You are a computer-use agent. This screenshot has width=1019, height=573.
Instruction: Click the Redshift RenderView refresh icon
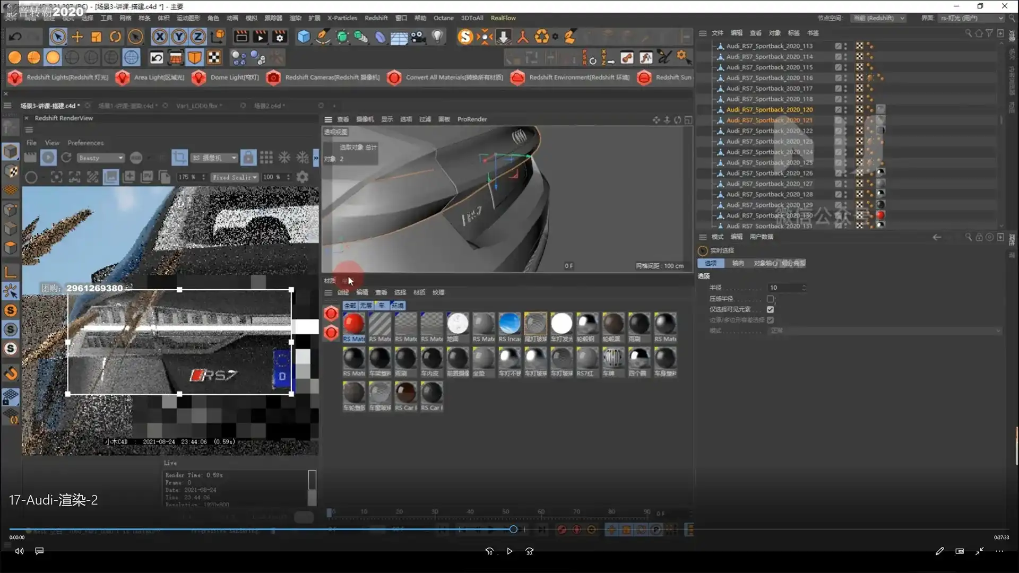click(66, 158)
